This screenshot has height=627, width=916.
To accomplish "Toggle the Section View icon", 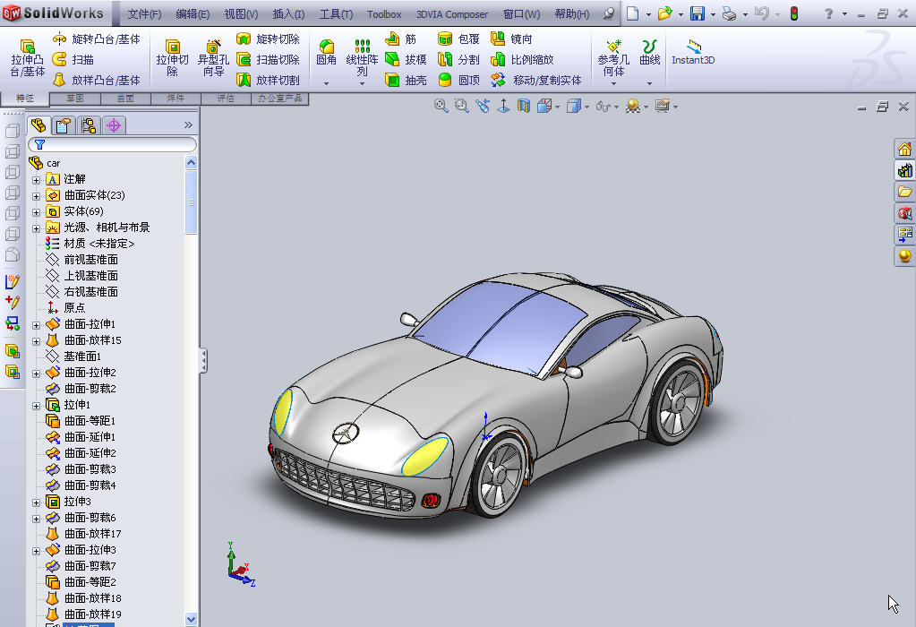I will (x=524, y=106).
